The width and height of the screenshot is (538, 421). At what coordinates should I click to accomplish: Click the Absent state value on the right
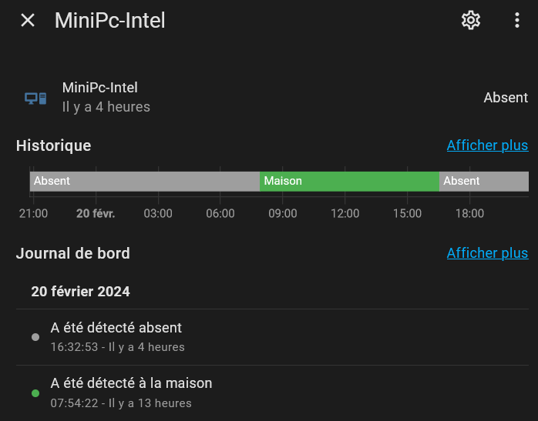506,98
